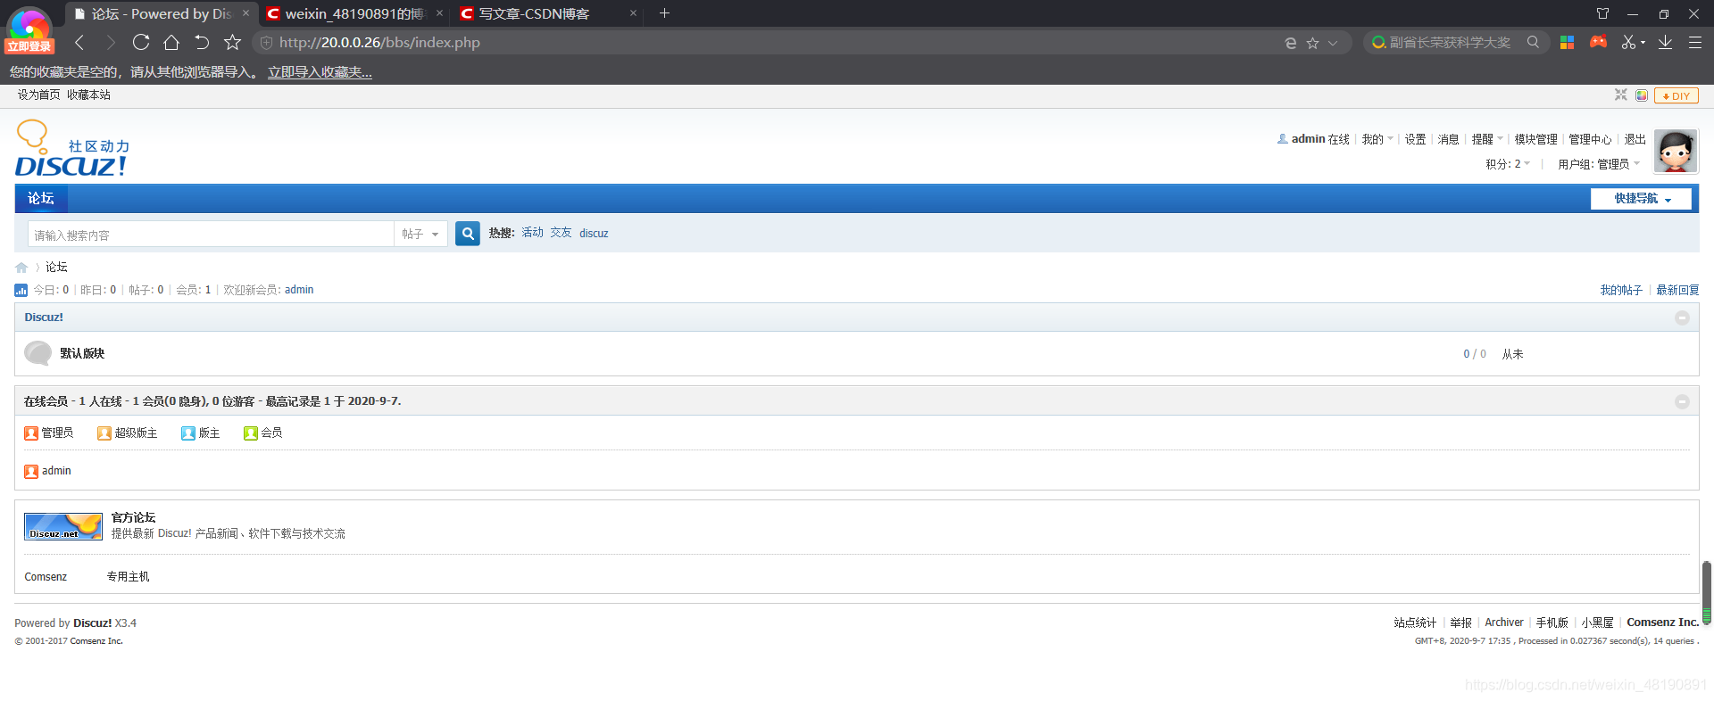
Task: Open the colorful apps grid icon in the toolbar
Action: coord(1567,42)
